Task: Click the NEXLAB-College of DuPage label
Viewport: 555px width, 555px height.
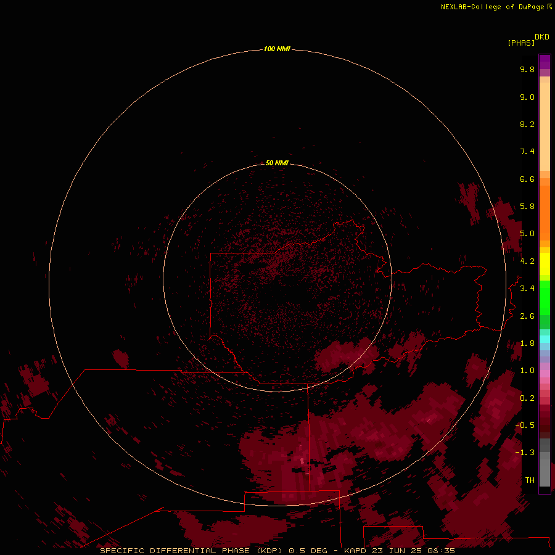Action: (x=492, y=7)
